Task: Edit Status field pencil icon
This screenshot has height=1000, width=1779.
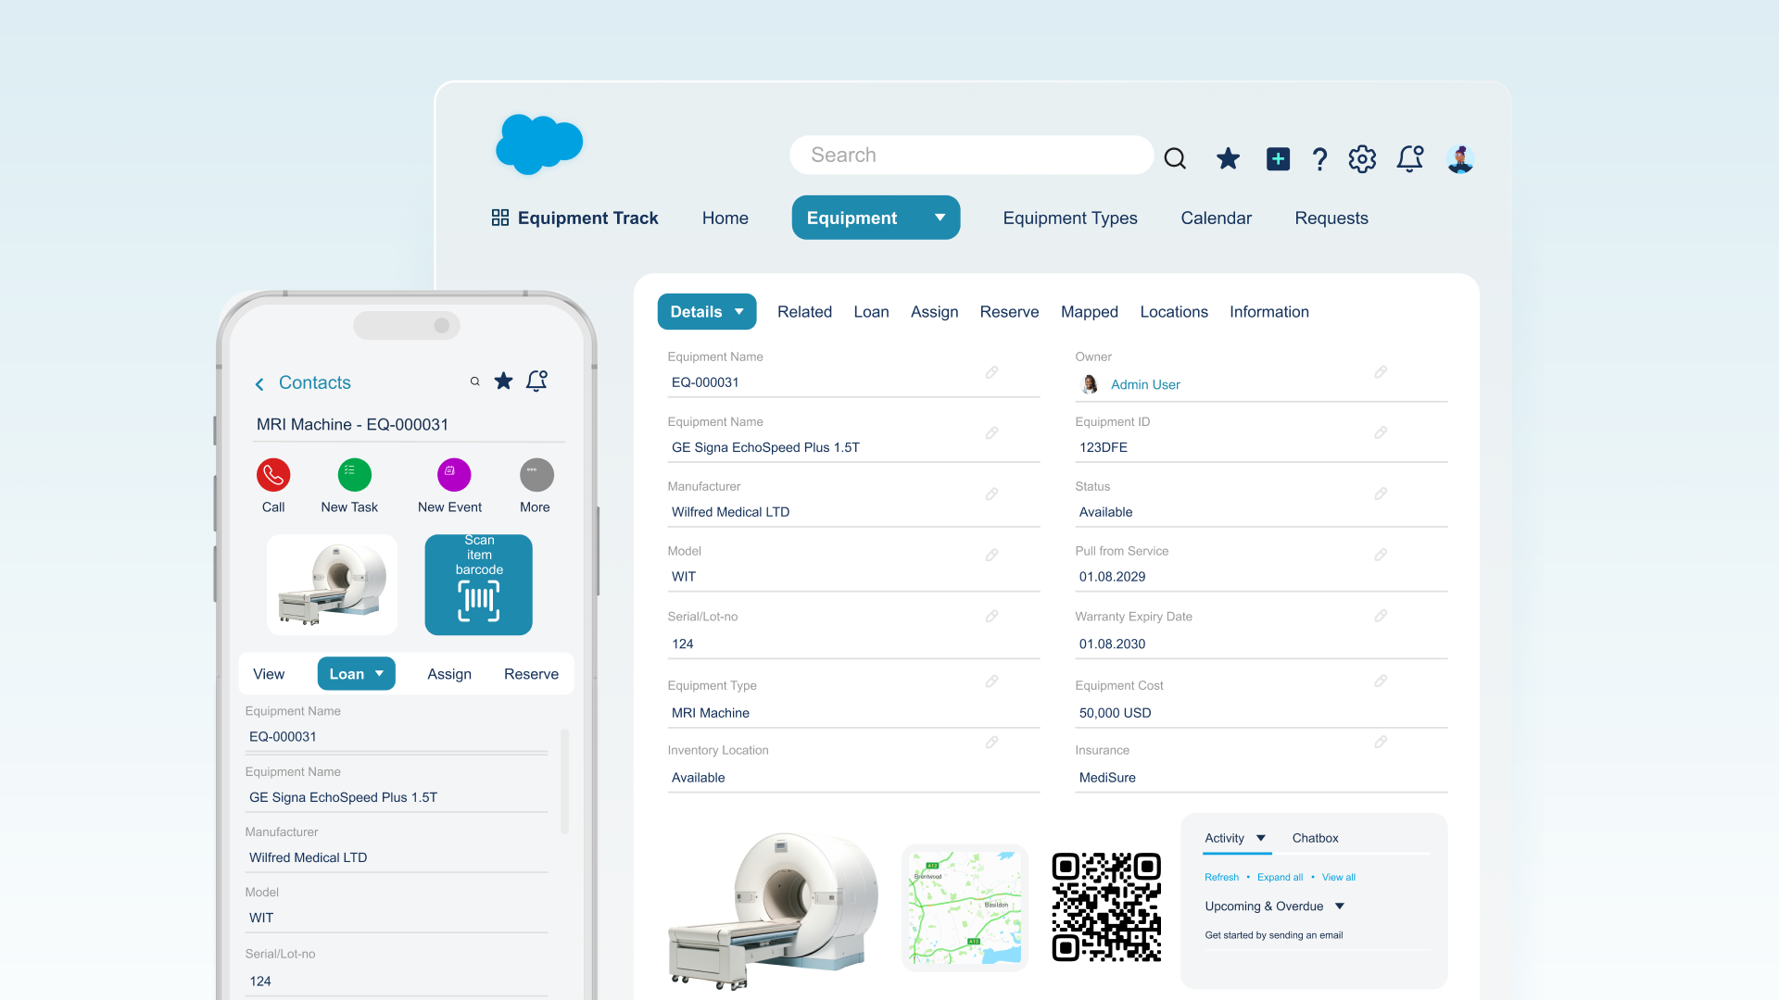Action: 1381,494
